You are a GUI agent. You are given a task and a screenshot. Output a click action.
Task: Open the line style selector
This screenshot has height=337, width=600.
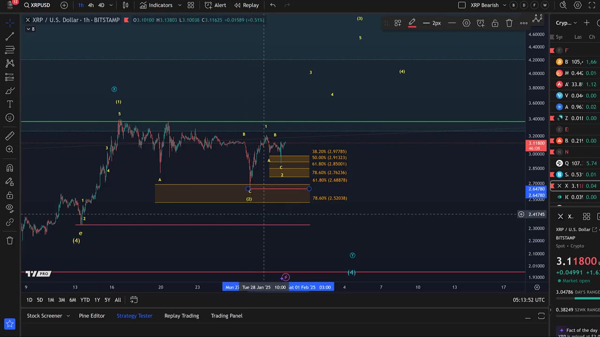click(x=452, y=23)
